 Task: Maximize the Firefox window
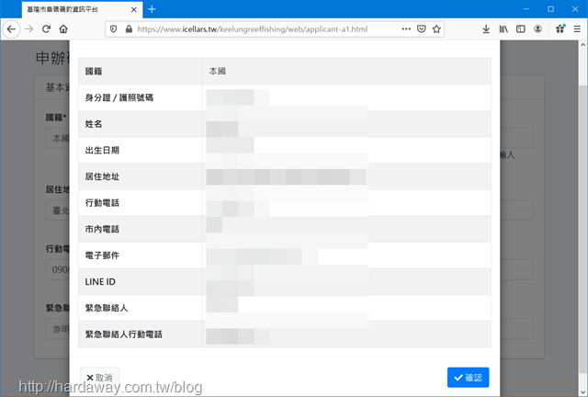(550, 9)
